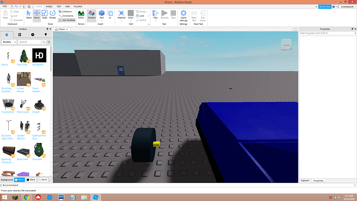The height and width of the screenshot is (201, 357).
Task: Click the share icon near username
Action: click(x=338, y=7)
